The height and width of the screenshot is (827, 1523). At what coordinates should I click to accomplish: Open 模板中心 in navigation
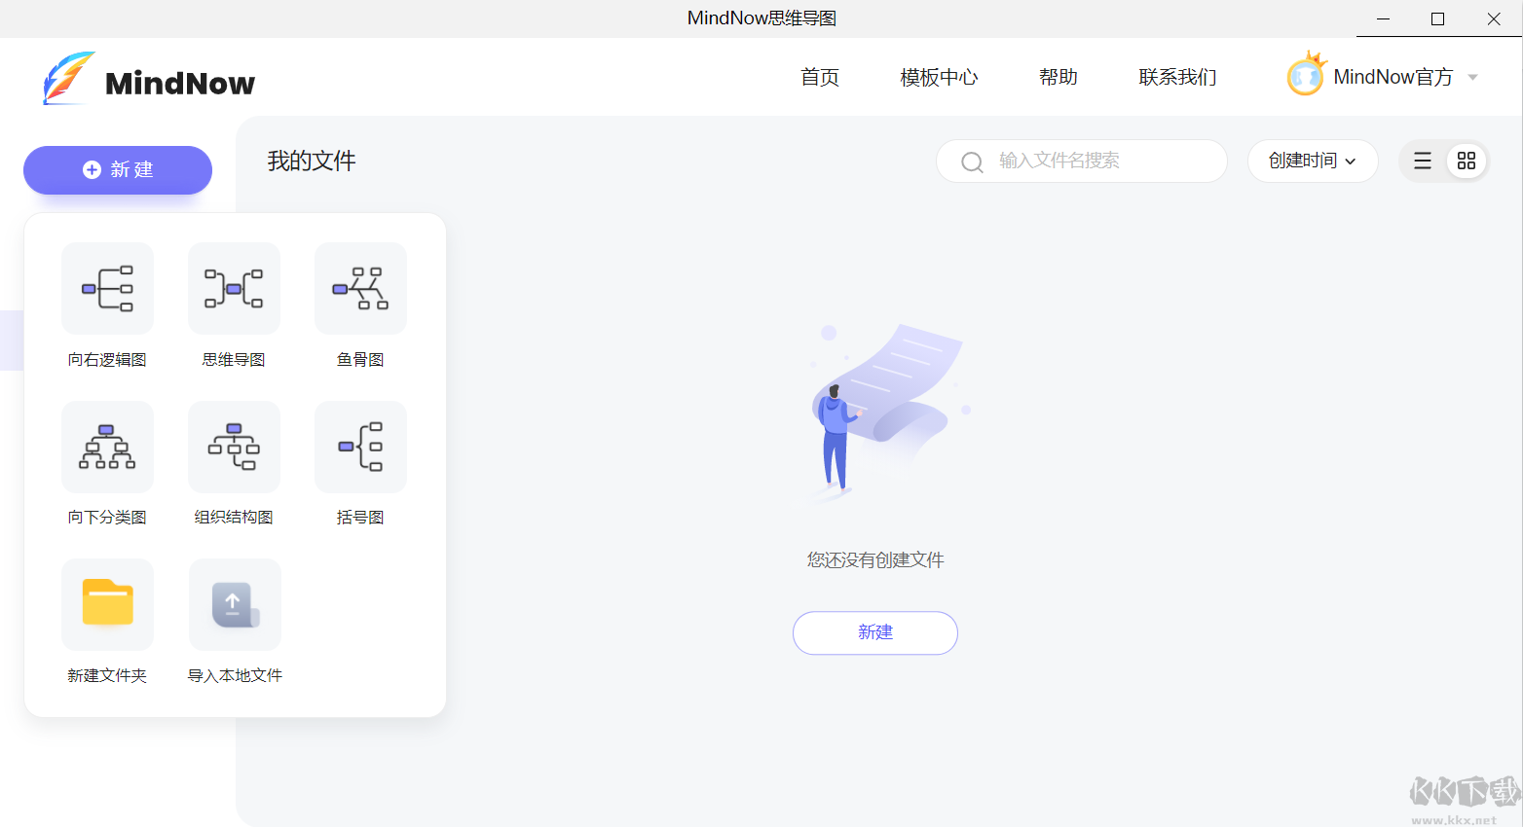939,77
